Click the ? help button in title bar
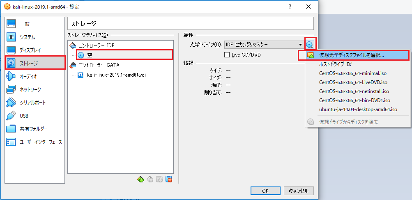This screenshot has width=412, height=200. (x=290, y=7)
